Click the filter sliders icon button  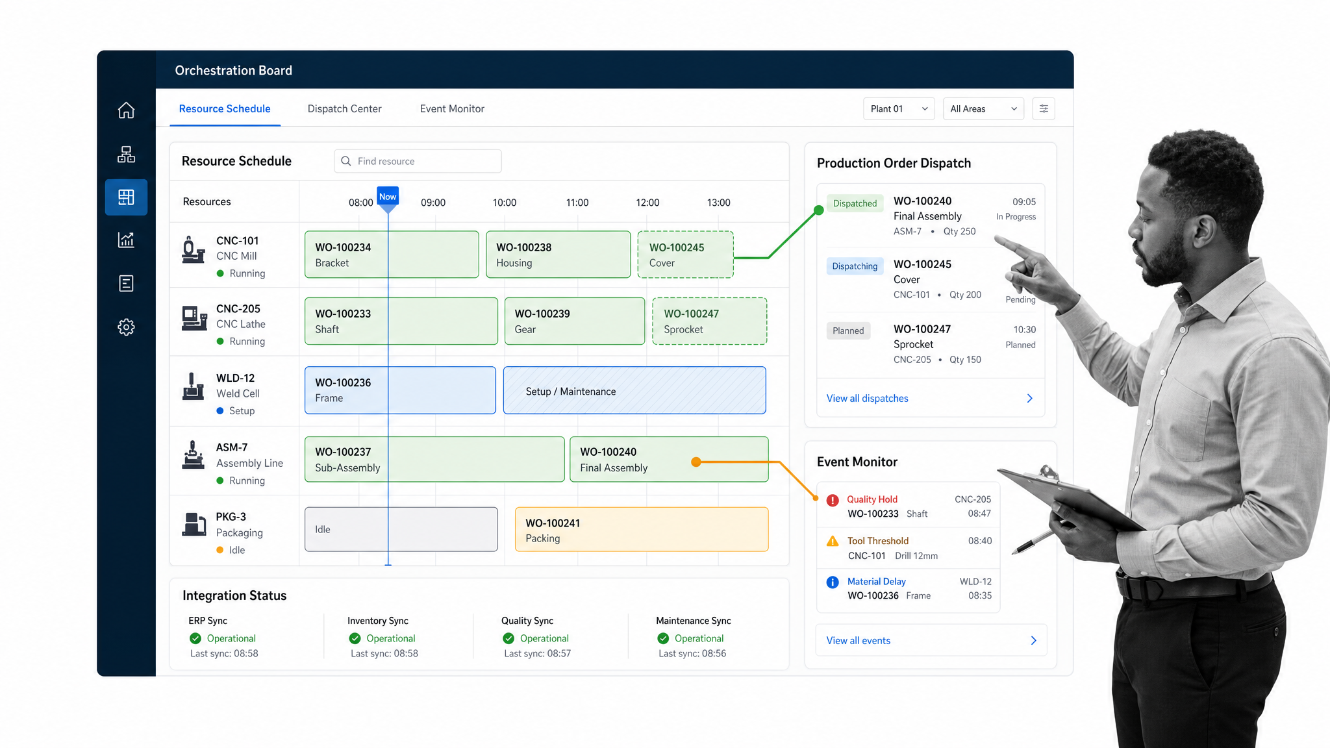pos(1044,108)
